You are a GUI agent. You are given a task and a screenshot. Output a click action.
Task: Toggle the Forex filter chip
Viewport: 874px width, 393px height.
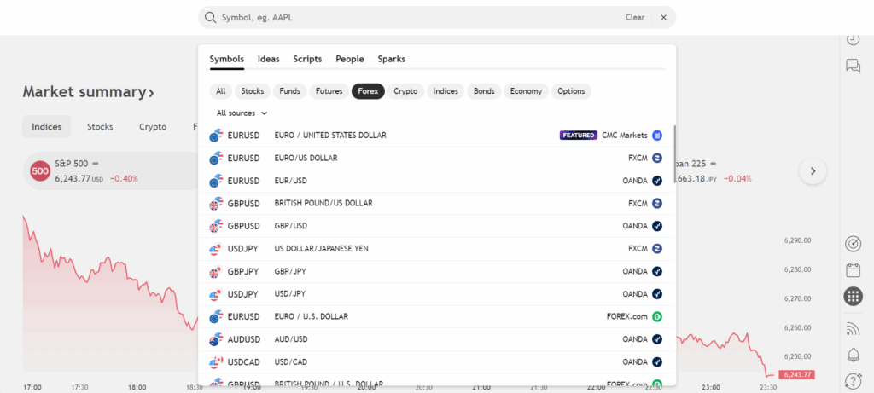click(368, 91)
